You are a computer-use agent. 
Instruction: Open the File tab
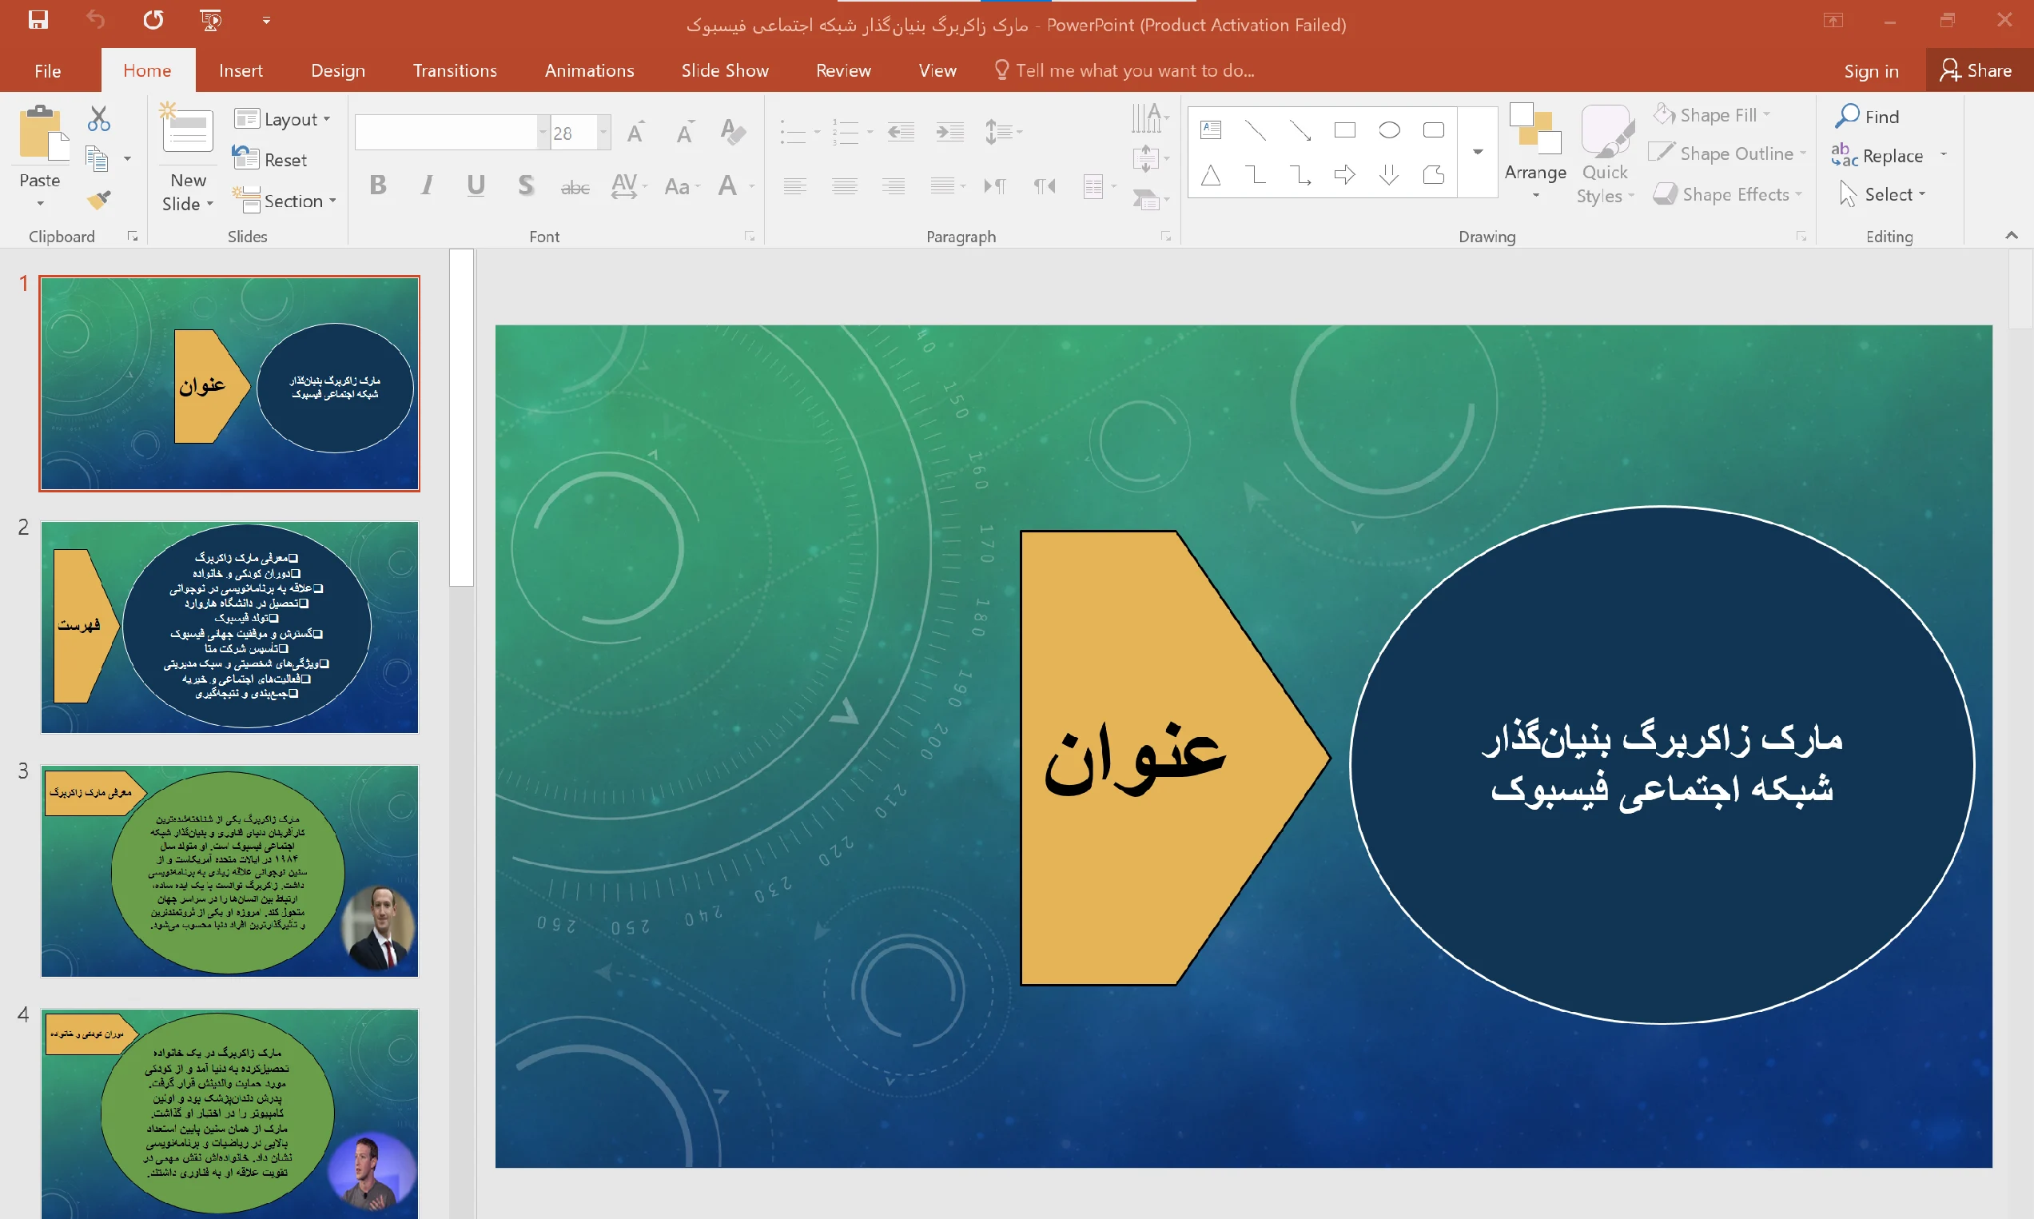point(48,70)
